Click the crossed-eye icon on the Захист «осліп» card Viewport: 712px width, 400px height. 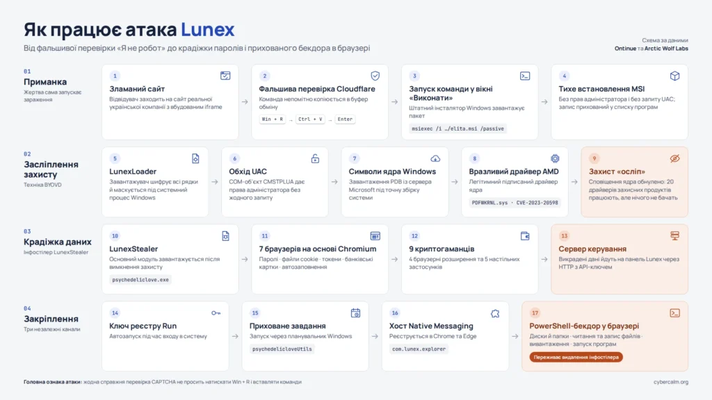[674, 158]
